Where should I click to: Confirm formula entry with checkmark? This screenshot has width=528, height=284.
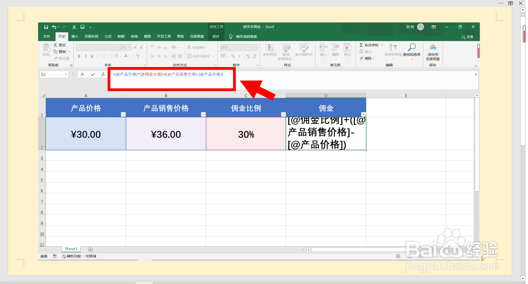click(93, 74)
